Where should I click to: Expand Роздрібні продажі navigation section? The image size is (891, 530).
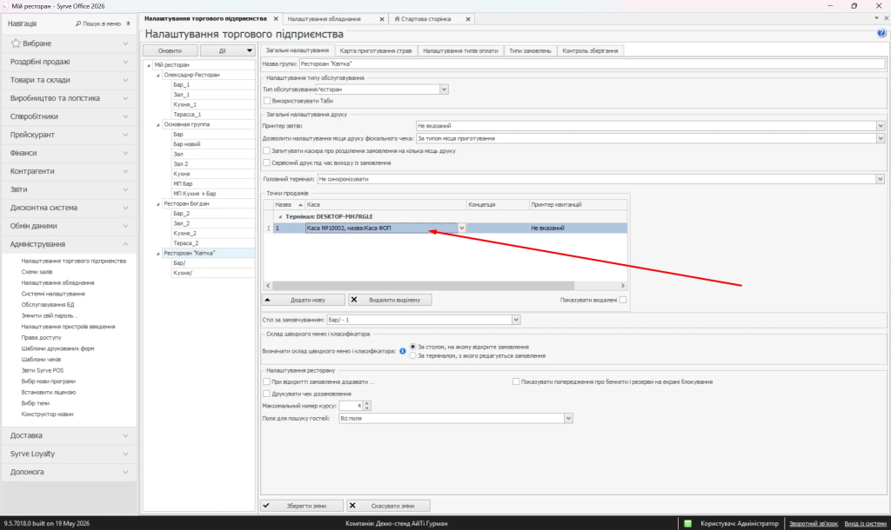pyautogui.click(x=125, y=62)
